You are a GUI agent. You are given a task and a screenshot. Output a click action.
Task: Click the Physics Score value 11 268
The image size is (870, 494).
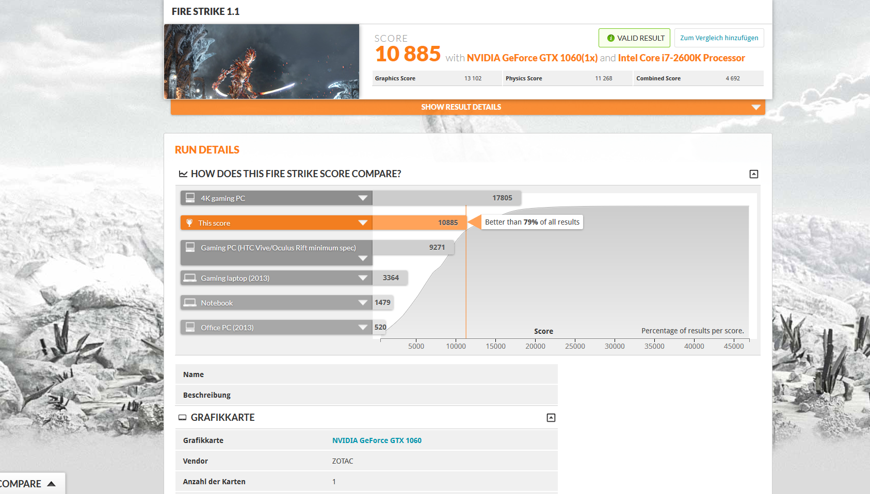(603, 78)
